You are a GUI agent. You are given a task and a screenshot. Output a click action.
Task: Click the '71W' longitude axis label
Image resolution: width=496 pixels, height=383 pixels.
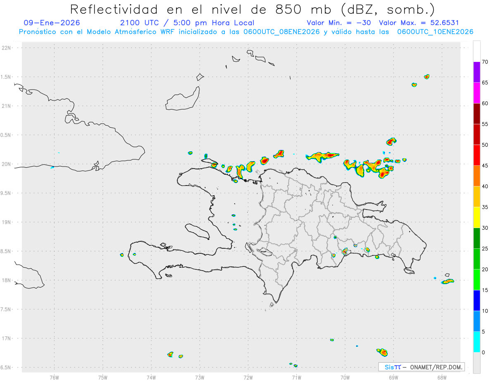tap(296, 377)
